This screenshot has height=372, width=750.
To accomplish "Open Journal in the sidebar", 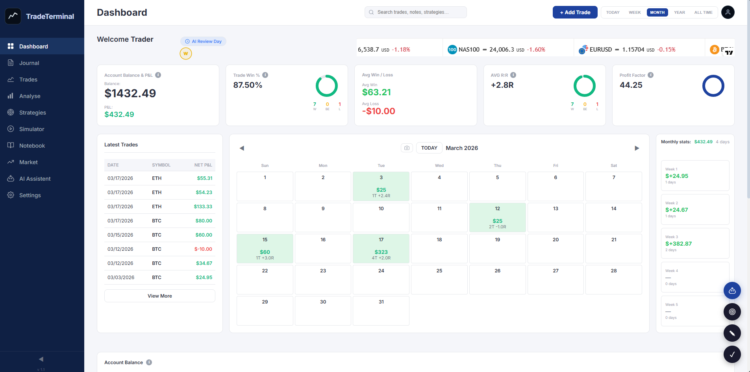I will [29, 63].
